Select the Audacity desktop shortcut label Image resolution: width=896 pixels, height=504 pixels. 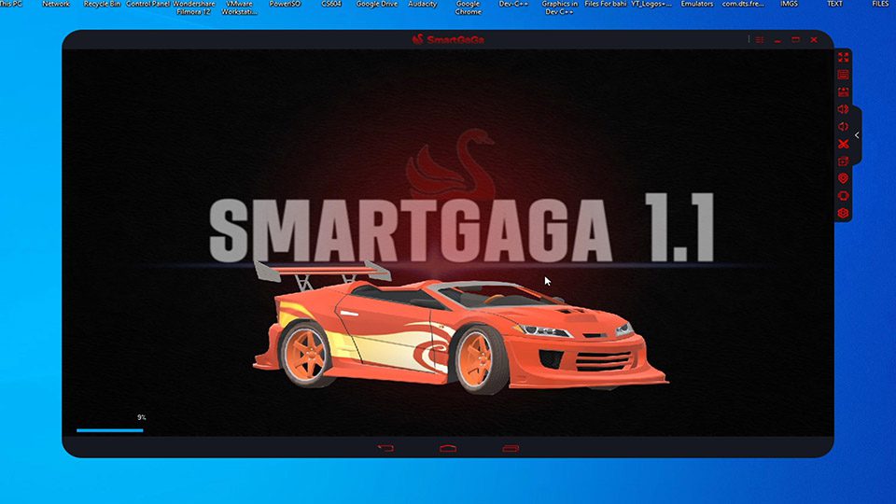(422, 4)
